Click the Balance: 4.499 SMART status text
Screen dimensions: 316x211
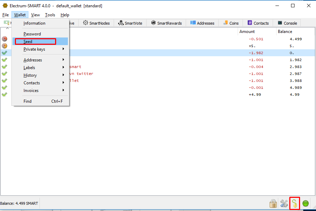tap(19, 203)
